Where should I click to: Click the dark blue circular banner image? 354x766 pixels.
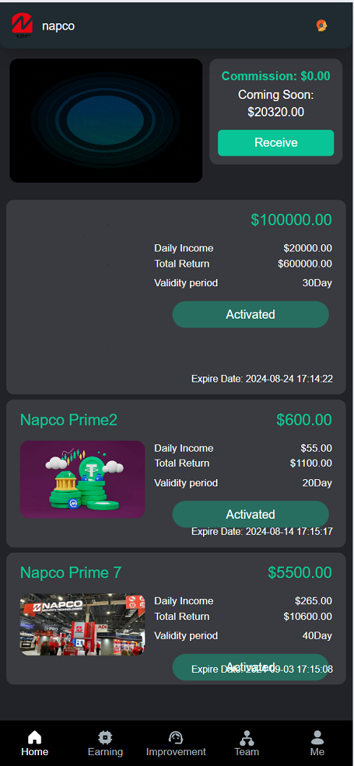tap(106, 121)
